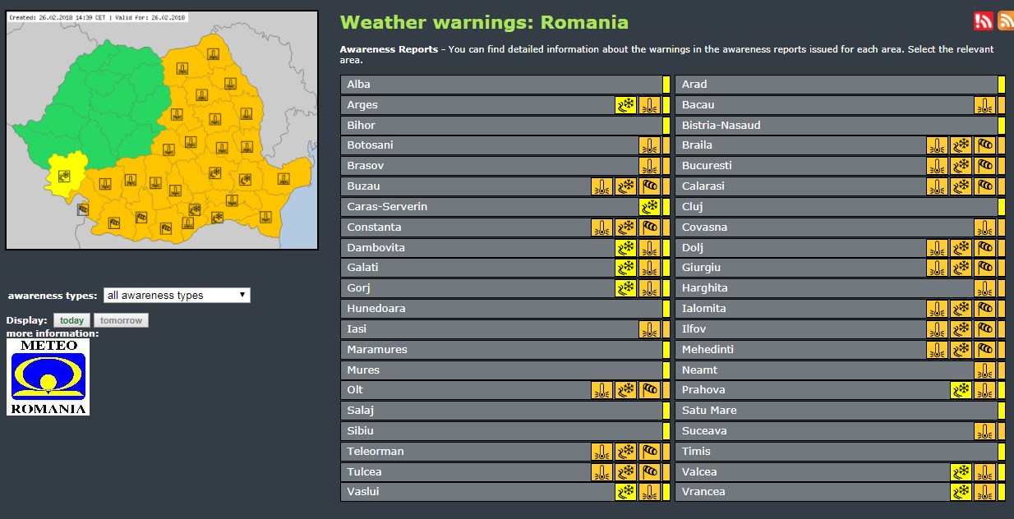The image size is (1014, 519).
Task: Click the snow/ice warning icon for Caras-Serverin
Action: tap(649, 207)
